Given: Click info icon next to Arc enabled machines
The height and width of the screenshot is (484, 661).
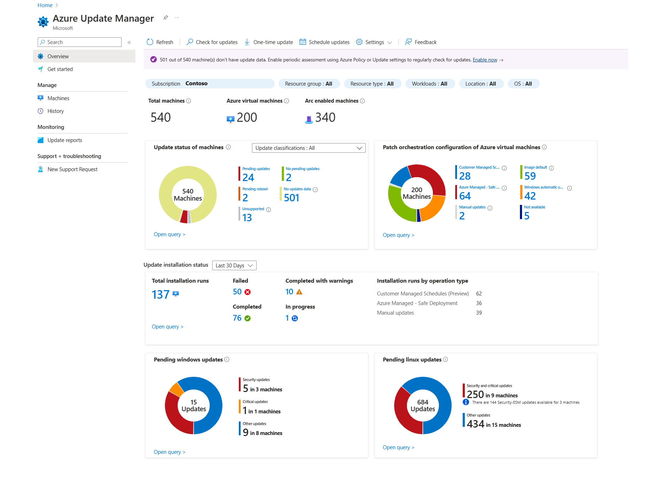Looking at the screenshot, I should [362, 101].
